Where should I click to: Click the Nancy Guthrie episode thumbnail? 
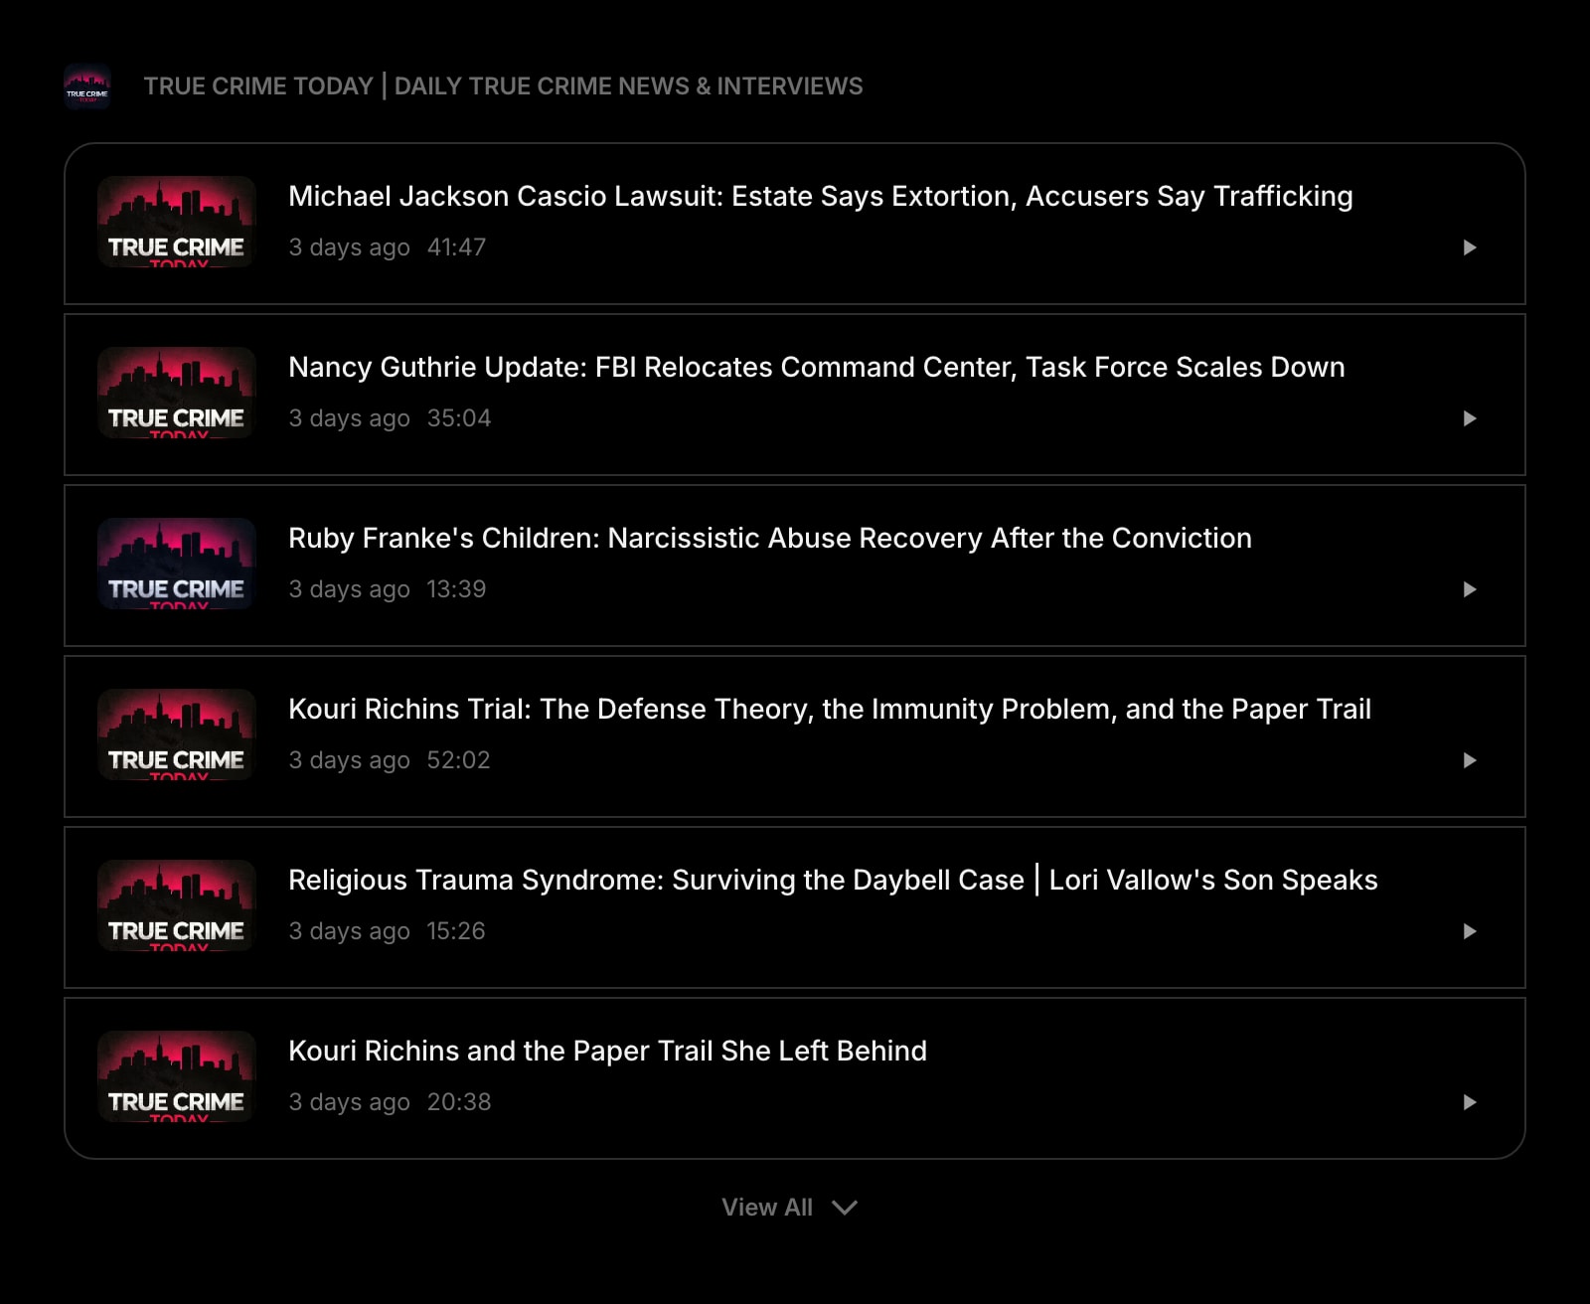coord(176,394)
